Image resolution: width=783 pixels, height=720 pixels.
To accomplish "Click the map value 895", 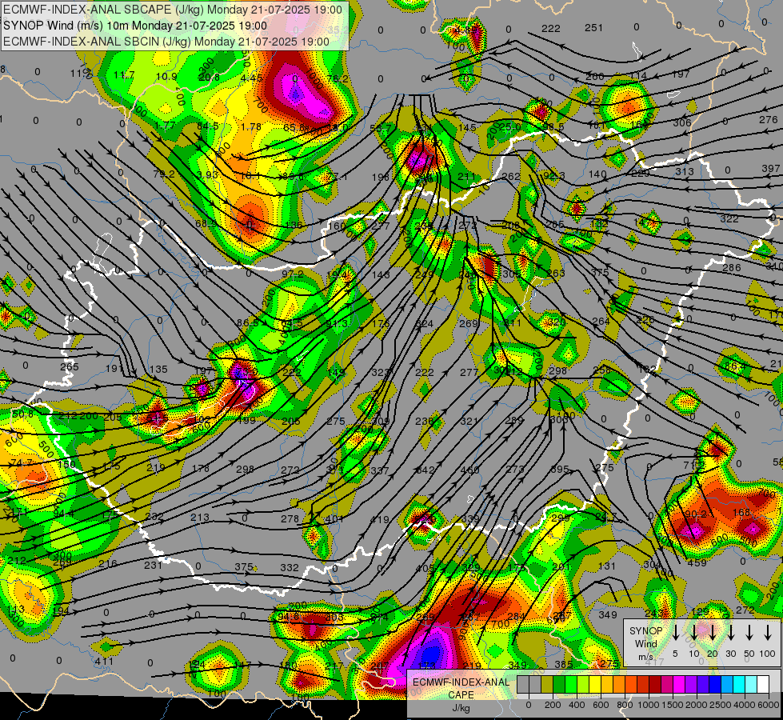I will point(559,469).
